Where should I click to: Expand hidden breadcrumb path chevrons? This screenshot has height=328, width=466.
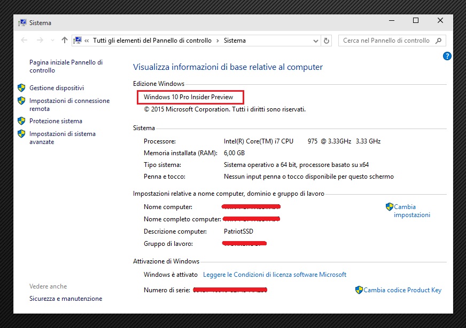pyautogui.click(x=87, y=41)
